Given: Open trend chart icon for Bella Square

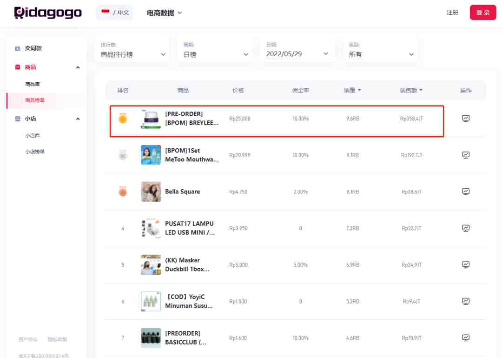Looking at the screenshot, I should point(465,192).
